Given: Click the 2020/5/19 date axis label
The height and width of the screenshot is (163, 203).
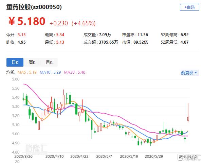Looking at the screenshot, I should (x=129, y=157).
